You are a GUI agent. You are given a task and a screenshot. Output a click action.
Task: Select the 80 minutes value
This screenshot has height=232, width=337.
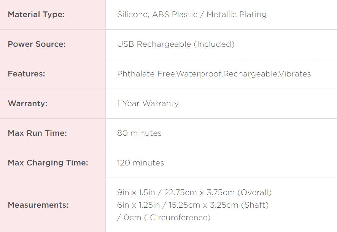click(139, 133)
